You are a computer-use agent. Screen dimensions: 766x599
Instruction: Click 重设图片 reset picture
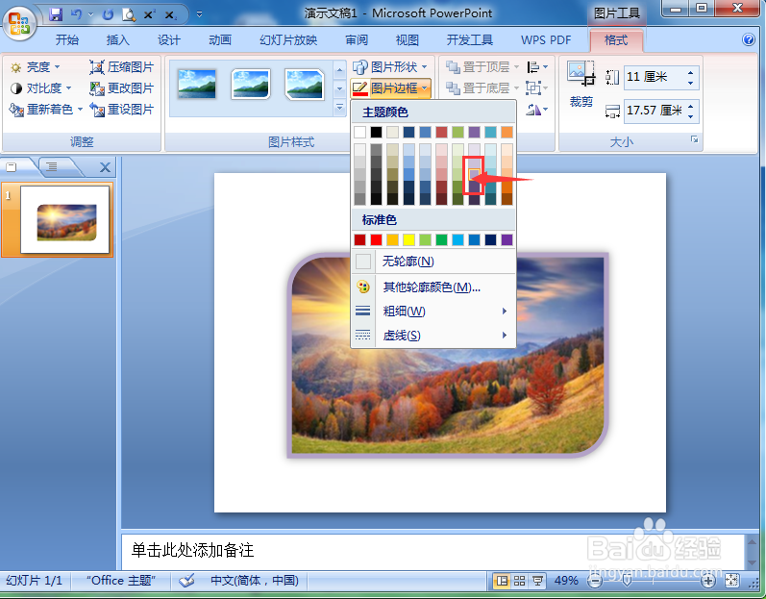(x=121, y=110)
